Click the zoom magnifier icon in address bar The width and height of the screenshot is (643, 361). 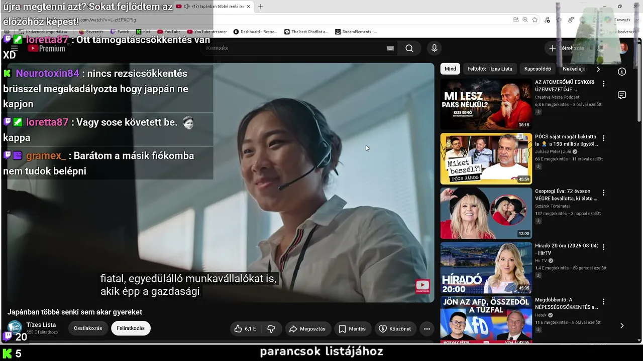click(525, 20)
